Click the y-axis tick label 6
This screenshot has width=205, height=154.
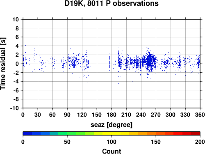click(x=17, y=37)
